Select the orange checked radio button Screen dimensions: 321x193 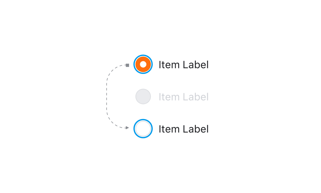pos(143,64)
